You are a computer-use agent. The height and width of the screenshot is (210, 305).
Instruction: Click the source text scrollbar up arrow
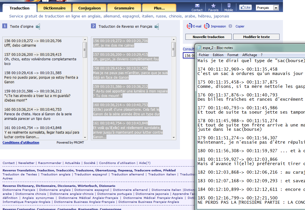[x=85, y=39]
